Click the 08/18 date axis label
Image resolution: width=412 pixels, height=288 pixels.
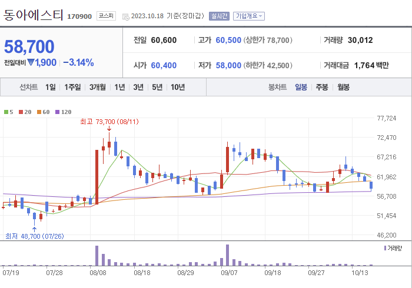pyautogui.click(x=142, y=273)
